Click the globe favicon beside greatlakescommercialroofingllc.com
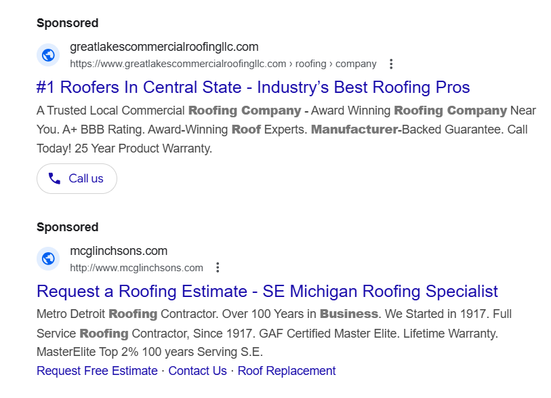Viewport: 551px width, 398px height. pyautogui.click(x=48, y=55)
